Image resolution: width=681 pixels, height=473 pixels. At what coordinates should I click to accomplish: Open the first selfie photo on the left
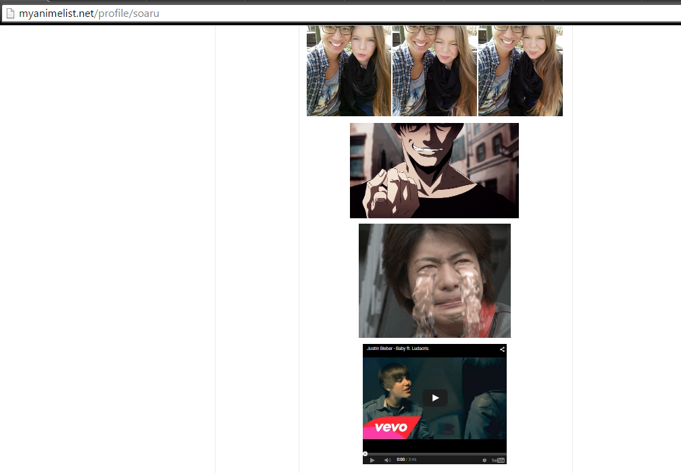(349, 71)
